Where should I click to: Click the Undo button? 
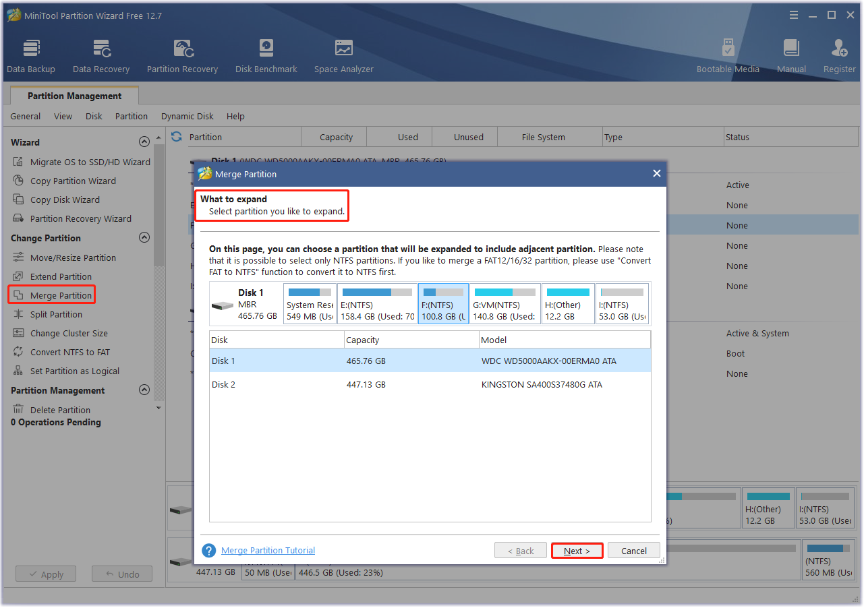tap(122, 574)
